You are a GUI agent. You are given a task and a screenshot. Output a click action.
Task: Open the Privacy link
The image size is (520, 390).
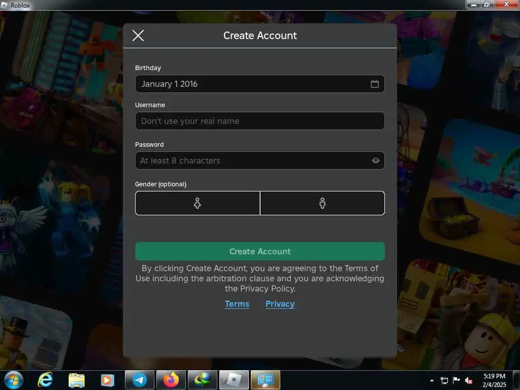click(280, 304)
